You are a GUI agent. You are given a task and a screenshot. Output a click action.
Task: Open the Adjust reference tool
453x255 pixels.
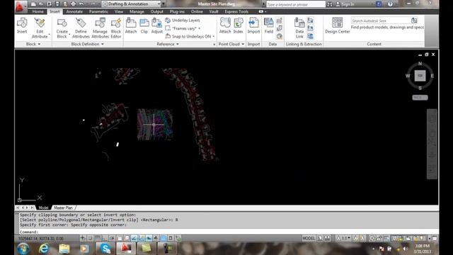pos(157,26)
